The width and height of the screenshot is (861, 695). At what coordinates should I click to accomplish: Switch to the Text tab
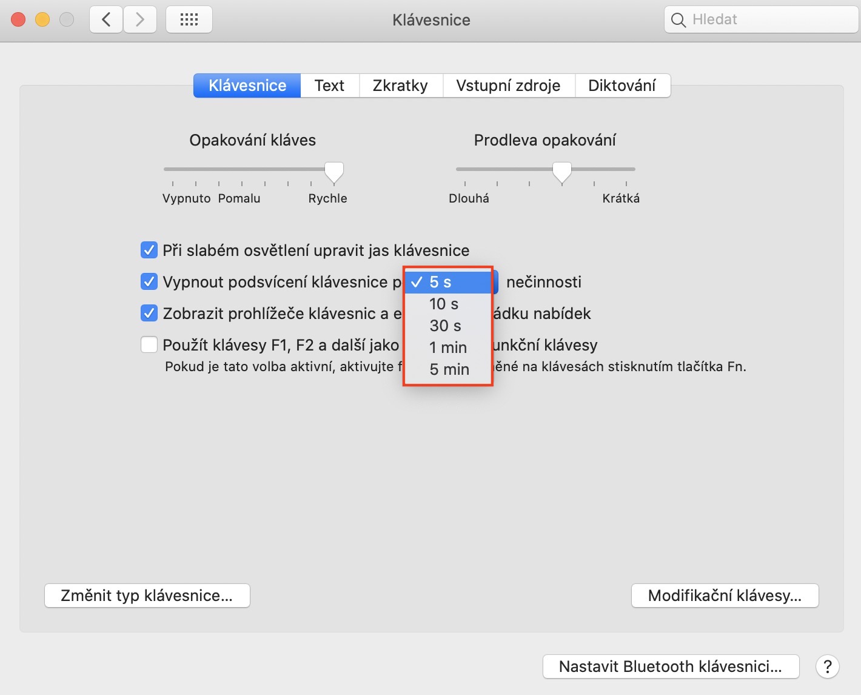tap(329, 86)
